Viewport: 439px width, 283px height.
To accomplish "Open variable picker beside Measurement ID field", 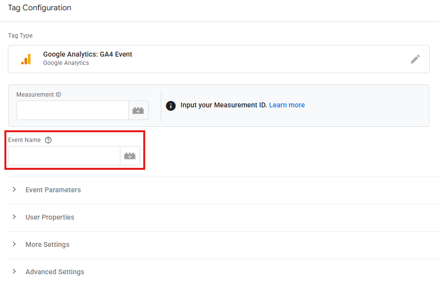I will pyautogui.click(x=138, y=110).
